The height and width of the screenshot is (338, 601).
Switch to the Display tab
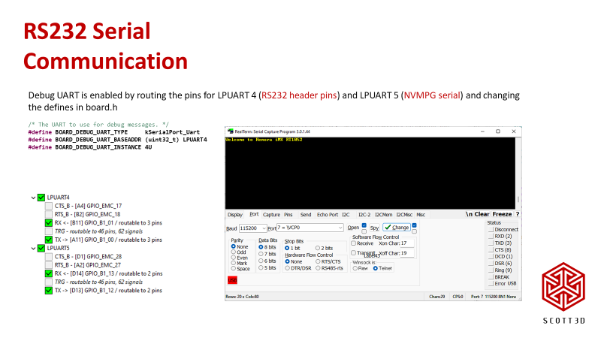(235, 215)
